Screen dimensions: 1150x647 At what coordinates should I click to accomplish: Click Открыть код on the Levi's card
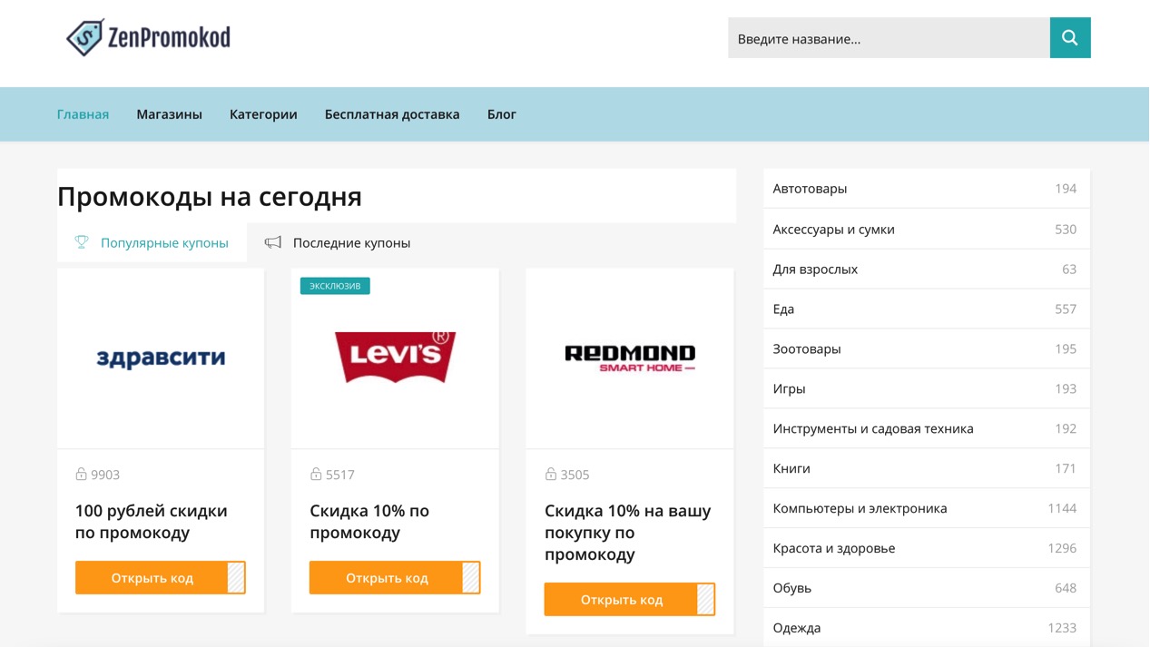395,578
